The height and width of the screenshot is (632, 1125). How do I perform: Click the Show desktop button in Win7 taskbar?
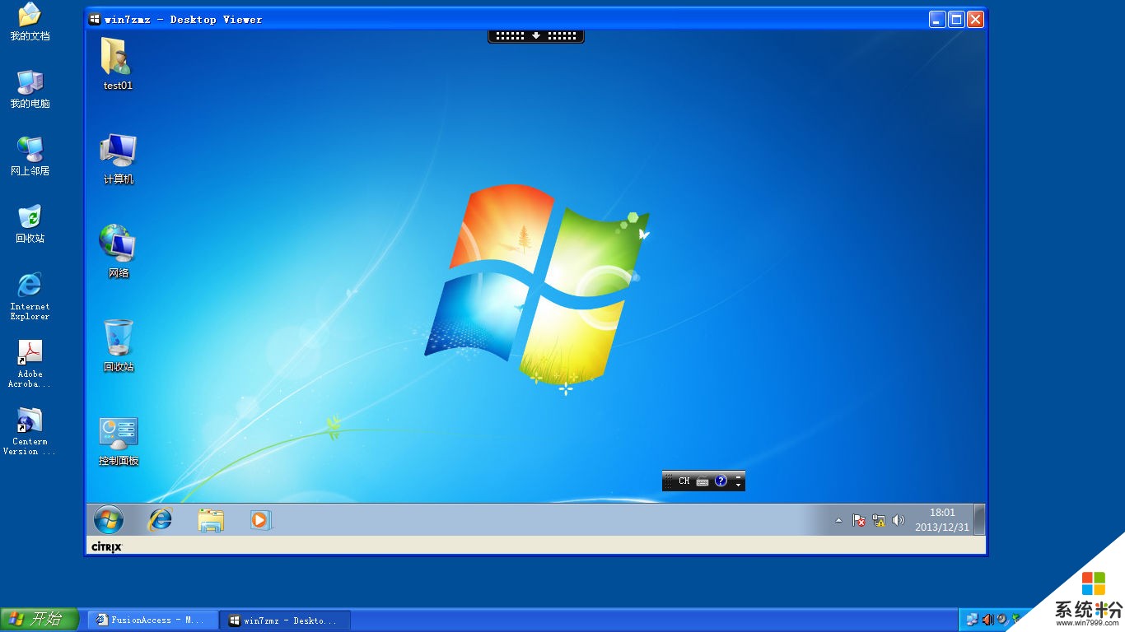click(979, 519)
